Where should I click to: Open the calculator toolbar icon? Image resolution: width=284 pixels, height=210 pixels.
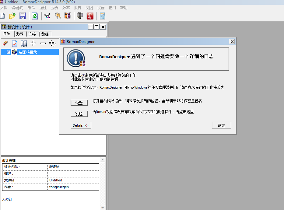[x=102, y=16]
